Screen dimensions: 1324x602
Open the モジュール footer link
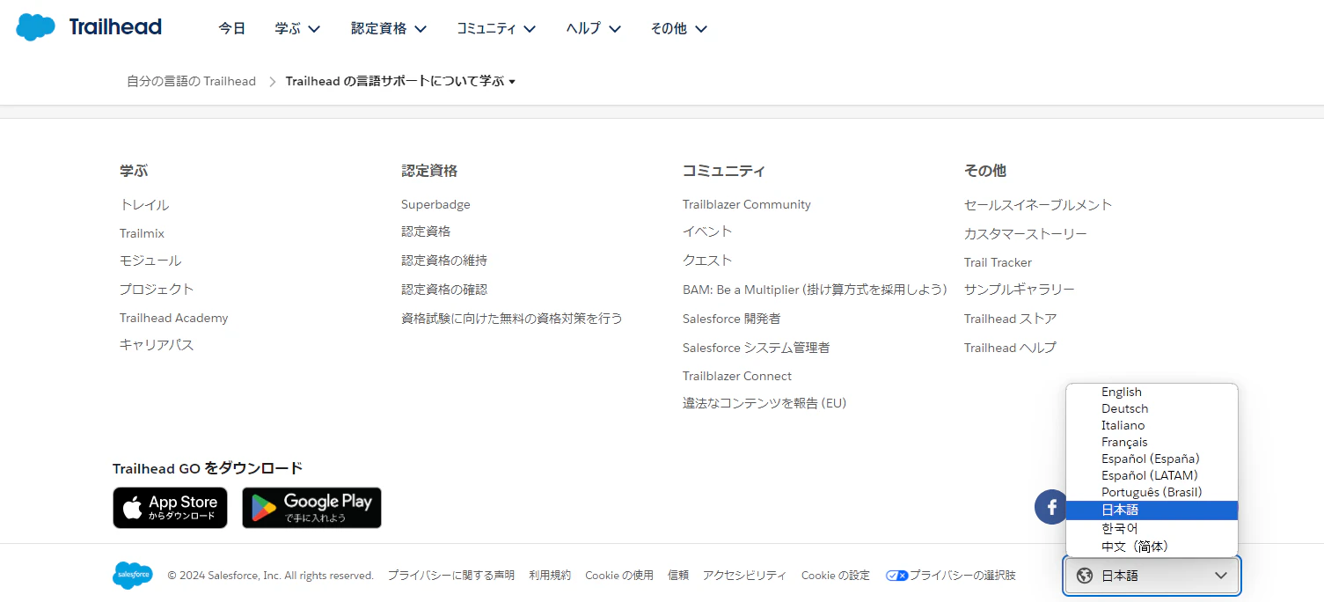(150, 261)
